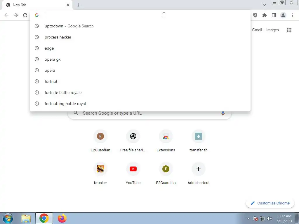This screenshot has height=224, width=299.
Task: Open the network tray icon
Action: pyautogui.click(x=263, y=218)
